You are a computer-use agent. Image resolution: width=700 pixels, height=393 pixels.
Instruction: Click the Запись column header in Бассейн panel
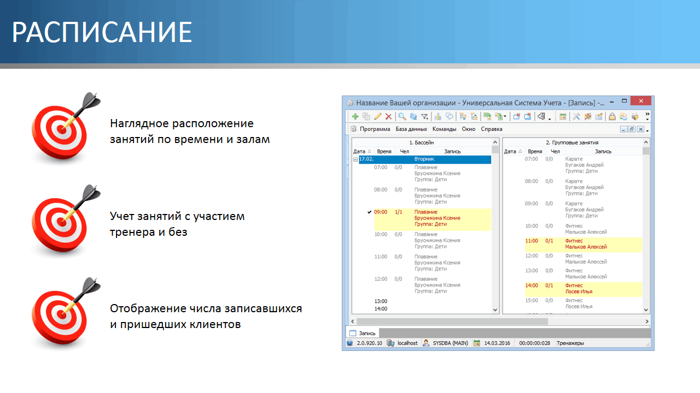click(x=452, y=151)
